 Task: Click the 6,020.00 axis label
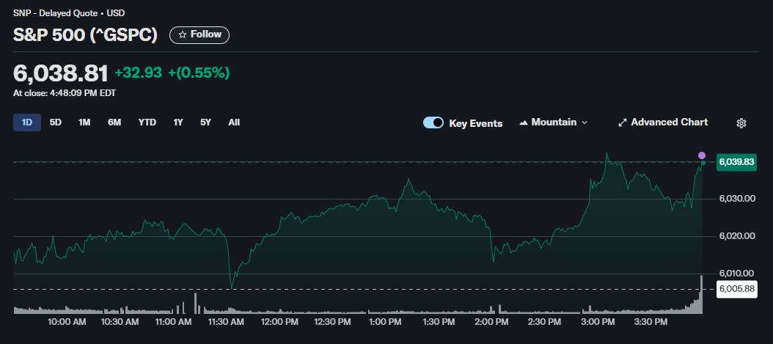click(738, 236)
